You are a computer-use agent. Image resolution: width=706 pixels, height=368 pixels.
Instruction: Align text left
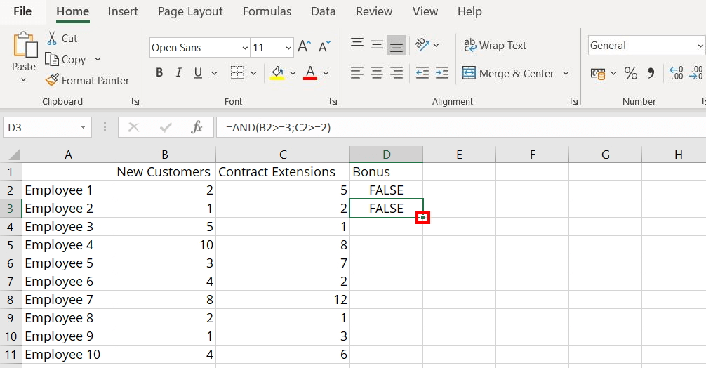[357, 72]
